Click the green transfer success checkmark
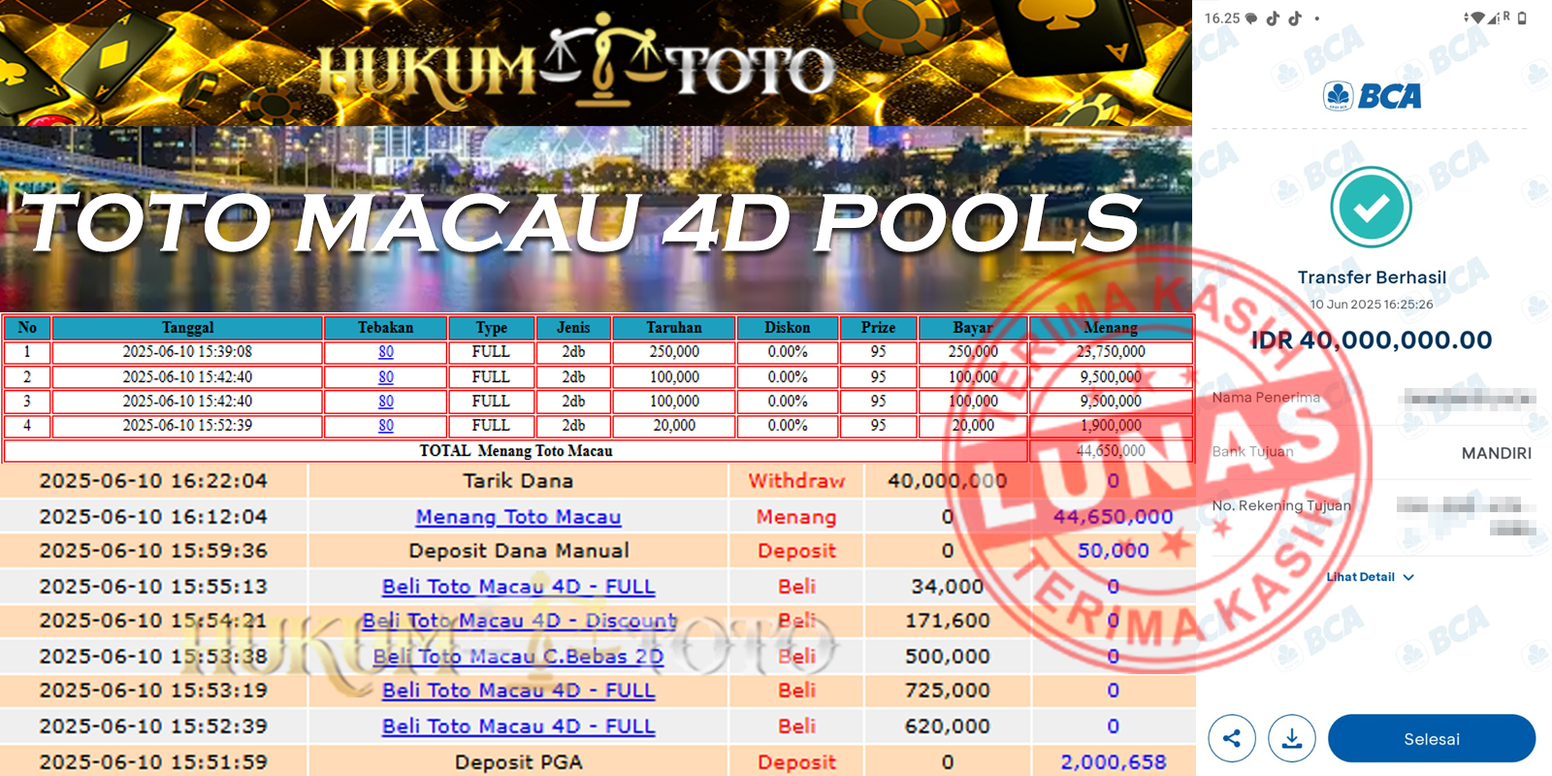Viewport: 1552px width, 776px height. [x=1371, y=208]
